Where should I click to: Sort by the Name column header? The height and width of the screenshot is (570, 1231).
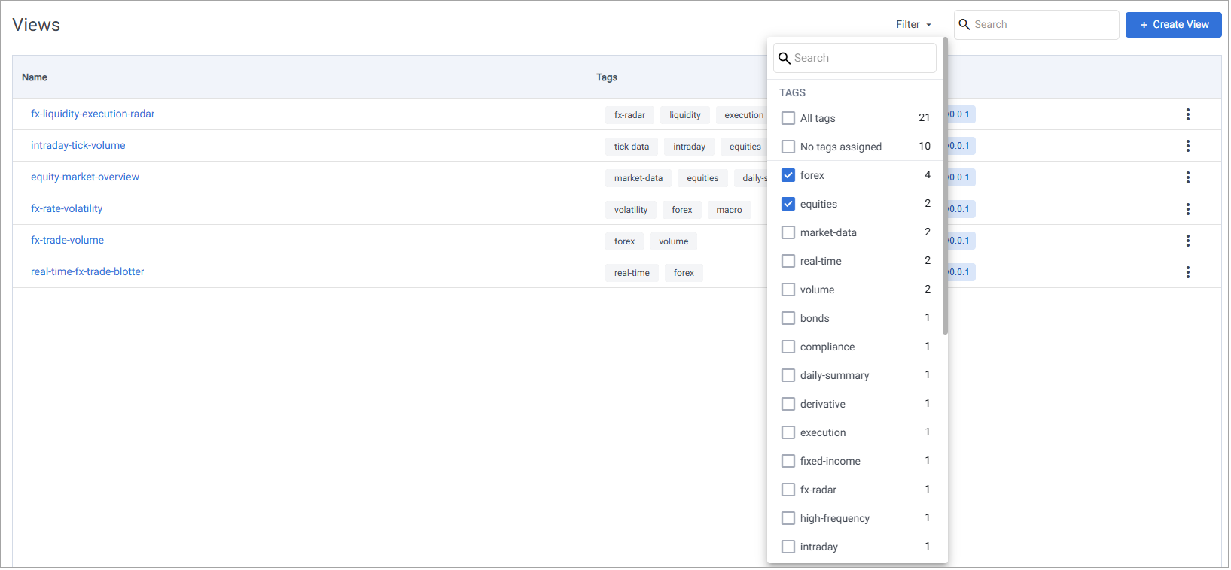35,77
